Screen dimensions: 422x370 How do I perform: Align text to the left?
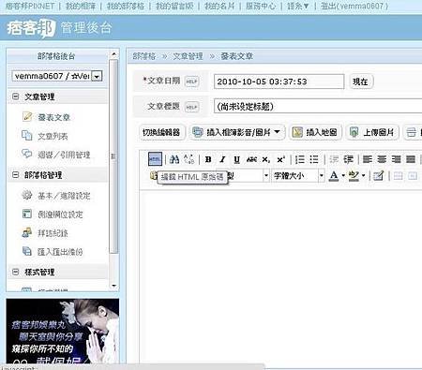tap(368, 159)
